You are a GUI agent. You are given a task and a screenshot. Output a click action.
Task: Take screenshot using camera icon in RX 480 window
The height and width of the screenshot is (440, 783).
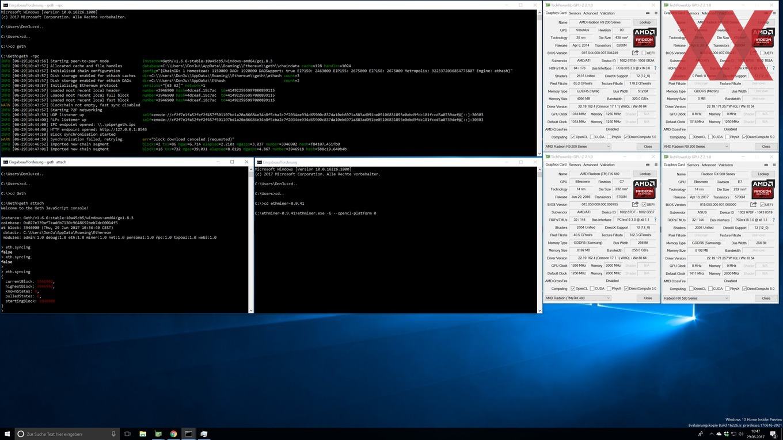click(x=647, y=164)
